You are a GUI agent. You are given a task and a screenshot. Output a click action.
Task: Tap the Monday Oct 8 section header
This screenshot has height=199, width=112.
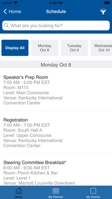pos(56,65)
